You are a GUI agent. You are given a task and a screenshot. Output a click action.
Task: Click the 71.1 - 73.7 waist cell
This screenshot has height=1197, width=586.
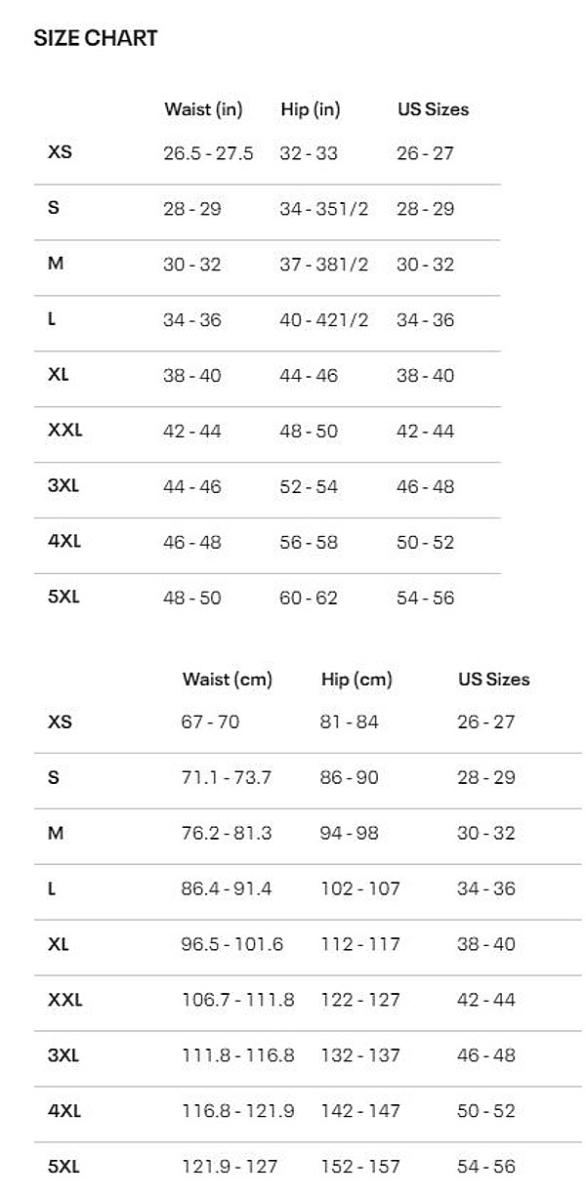coord(227,778)
